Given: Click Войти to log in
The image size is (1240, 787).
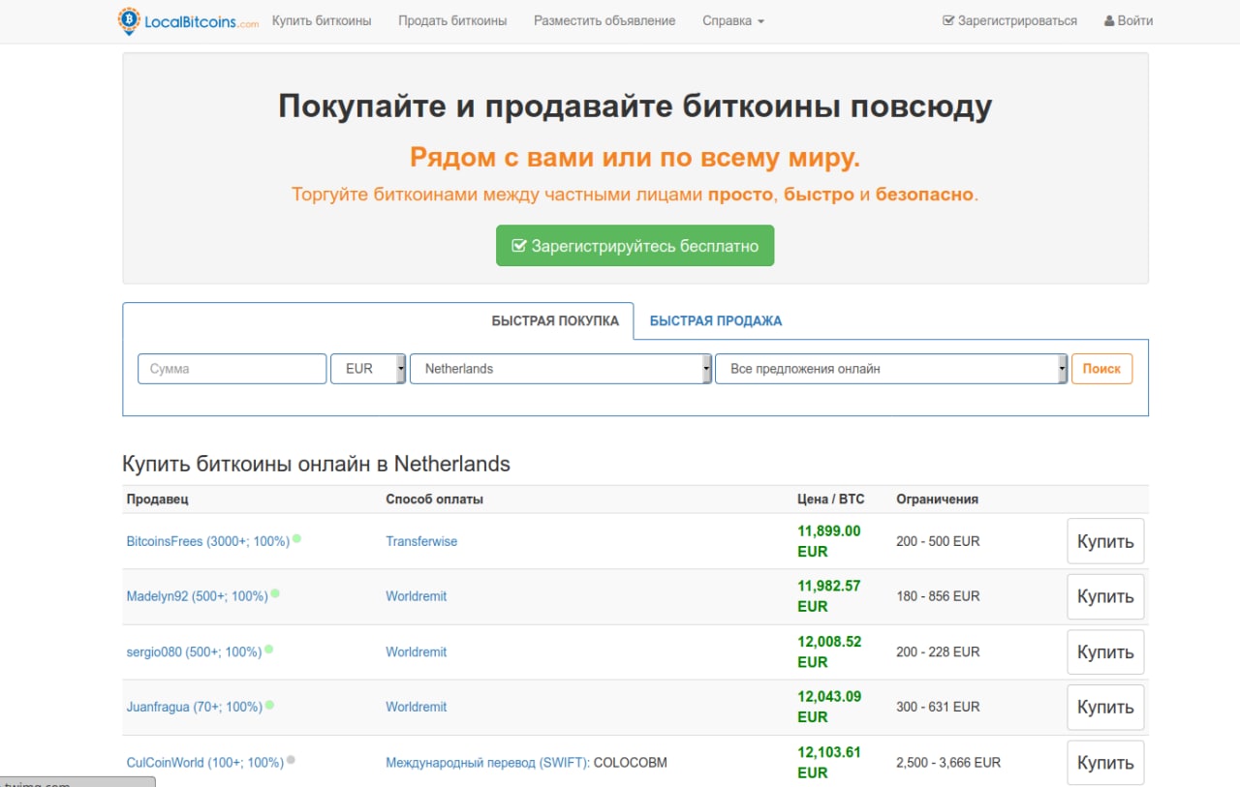Looking at the screenshot, I should 1129,20.
